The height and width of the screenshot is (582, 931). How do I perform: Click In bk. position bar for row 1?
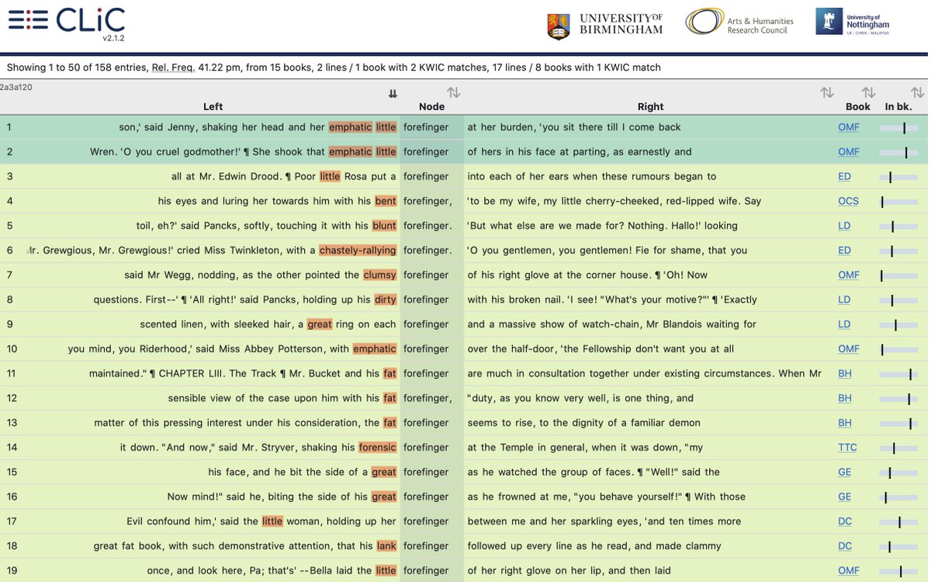click(898, 127)
